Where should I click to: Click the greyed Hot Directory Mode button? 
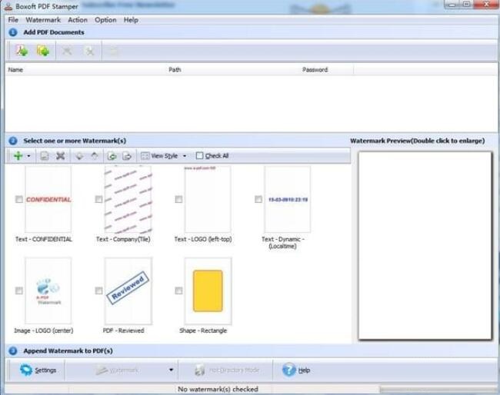(x=227, y=370)
